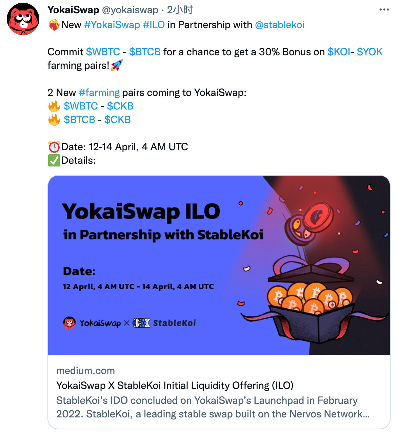The height and width of the screenshot is (432, 396).
Task: Open the YokaiSwap display name profile
Action: (73, 10)
